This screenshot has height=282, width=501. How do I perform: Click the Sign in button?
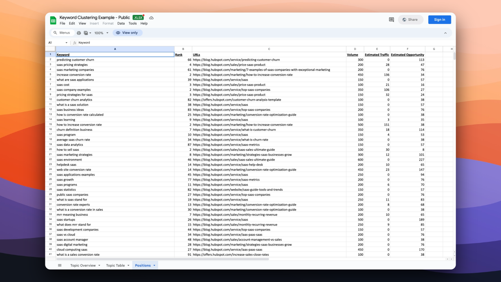pos(440,20)
